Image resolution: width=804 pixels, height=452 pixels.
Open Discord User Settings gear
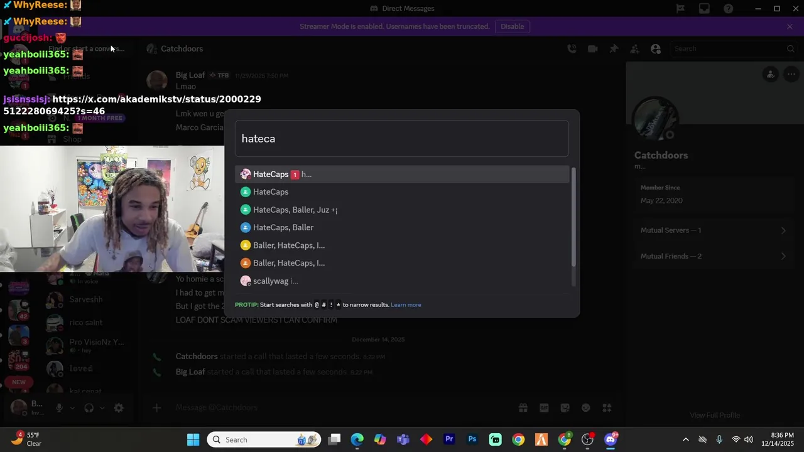click(119, 408)
